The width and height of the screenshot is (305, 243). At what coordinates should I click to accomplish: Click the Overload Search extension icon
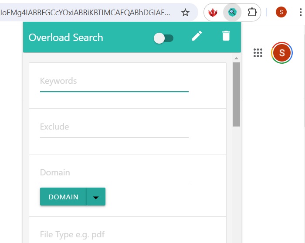click(x=232, y=13)
